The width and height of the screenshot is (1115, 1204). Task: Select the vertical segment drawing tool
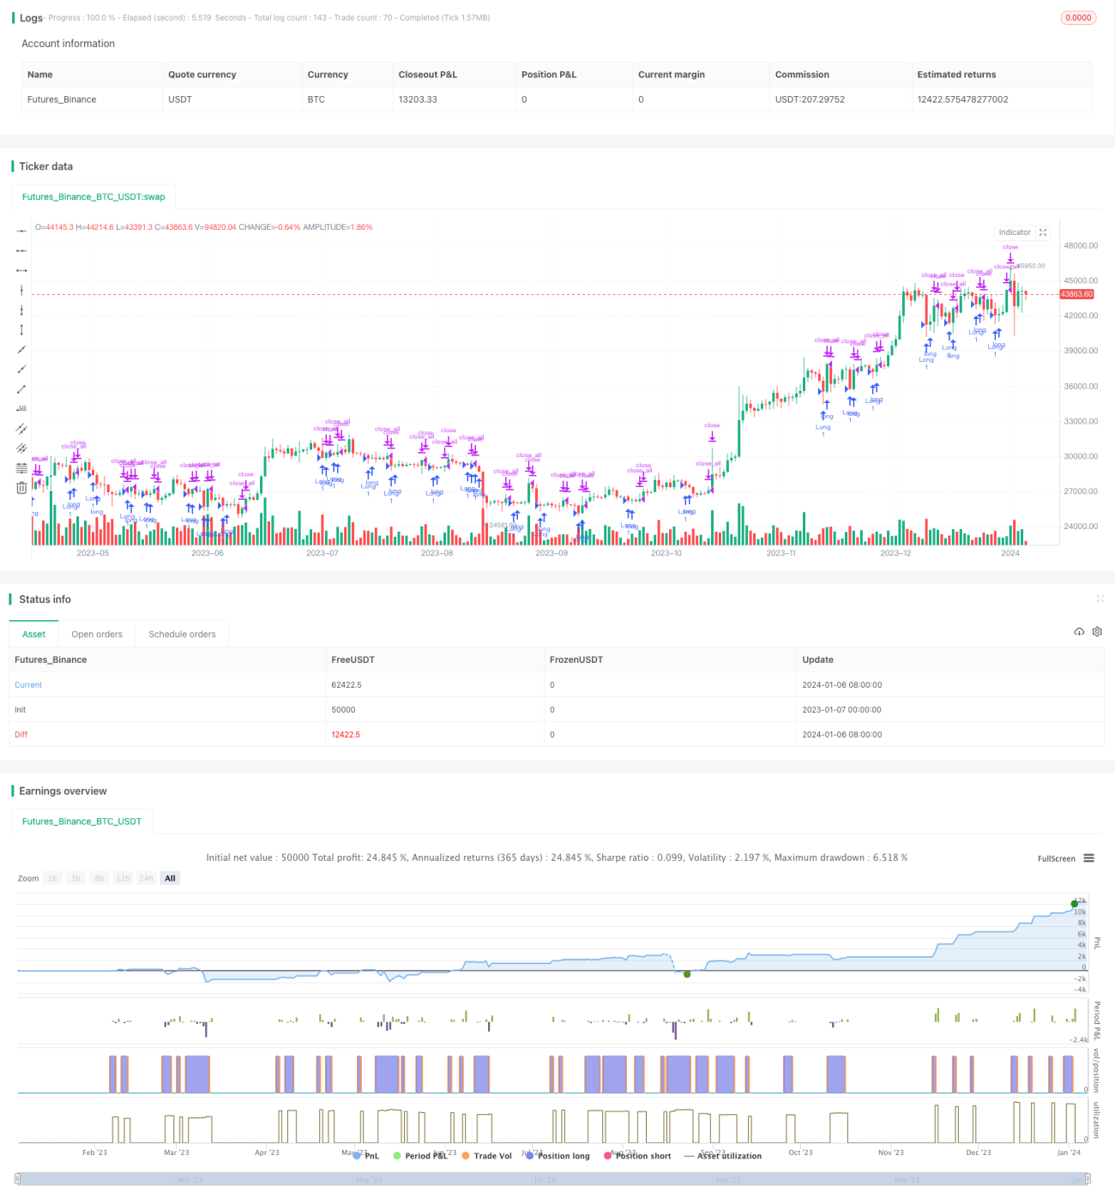pos(21,329)
